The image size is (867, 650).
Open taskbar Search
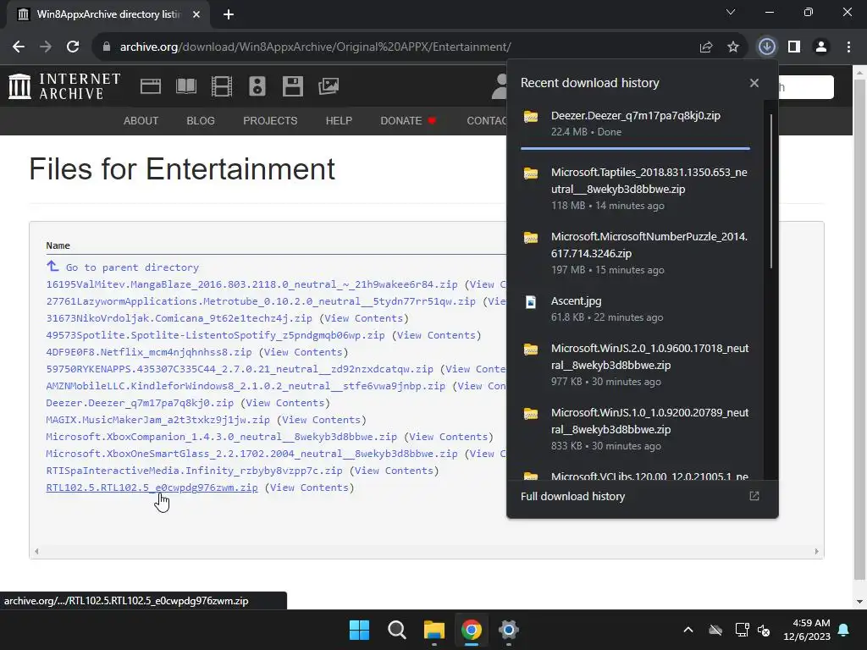coord(396,630)
